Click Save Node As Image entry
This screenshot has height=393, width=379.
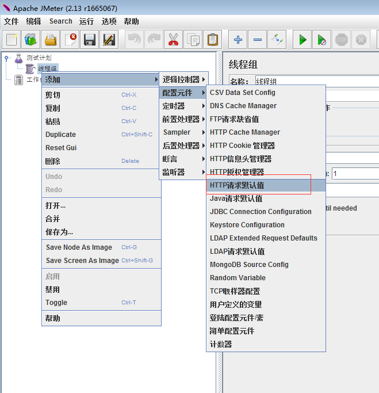79,247
